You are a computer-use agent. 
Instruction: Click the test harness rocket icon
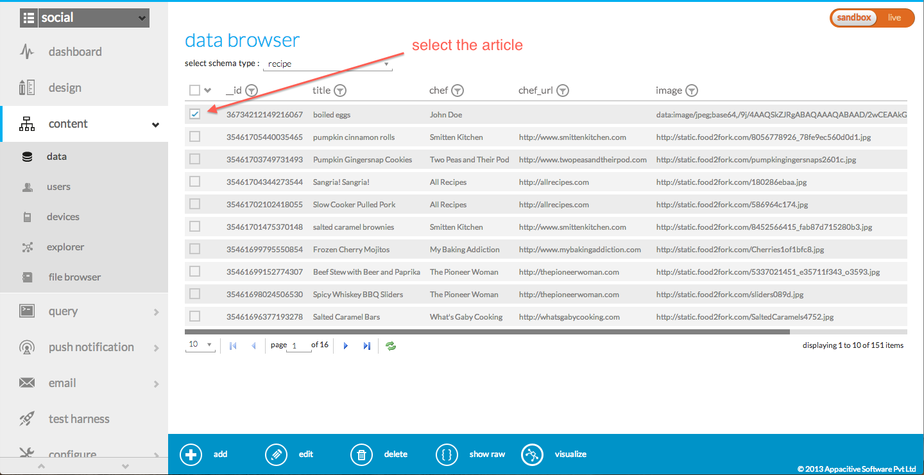coord(27,419)
